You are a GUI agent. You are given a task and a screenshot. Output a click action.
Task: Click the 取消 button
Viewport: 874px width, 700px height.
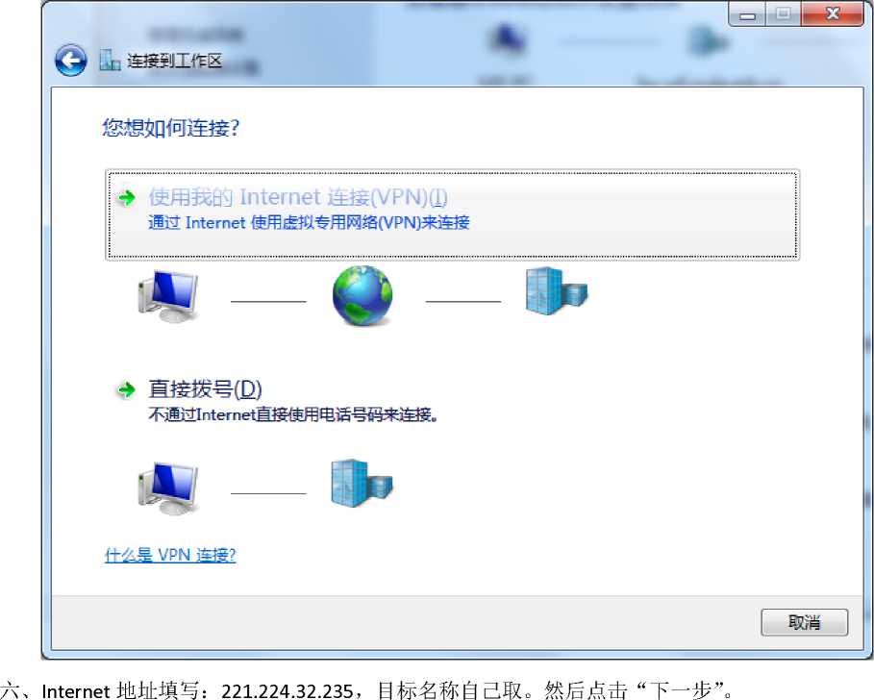805,622
